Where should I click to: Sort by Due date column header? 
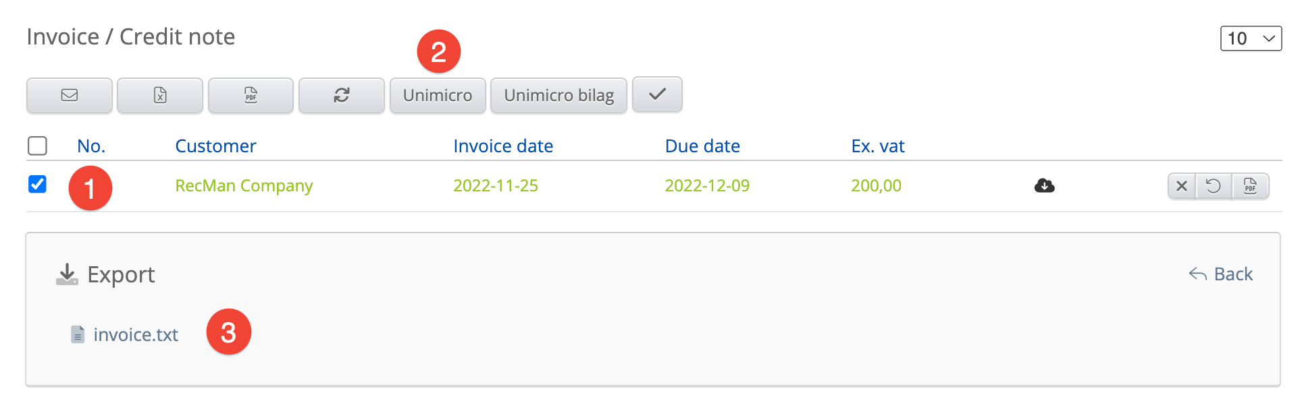point(702,146)
